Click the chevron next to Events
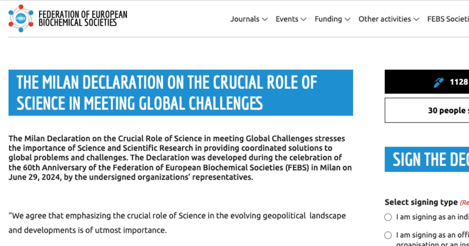Image resolution: width=469 pixels, height=246 pixels. 304,19
